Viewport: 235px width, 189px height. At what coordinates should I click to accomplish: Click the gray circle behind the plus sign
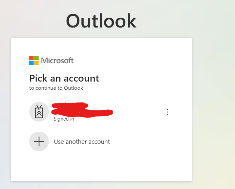[x=39, y=142]
